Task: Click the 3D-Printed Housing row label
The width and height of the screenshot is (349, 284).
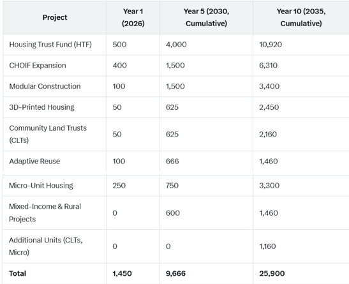Action: [x=41, y=107]
